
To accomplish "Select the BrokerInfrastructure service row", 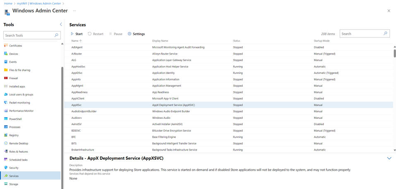I will point(228,150).
